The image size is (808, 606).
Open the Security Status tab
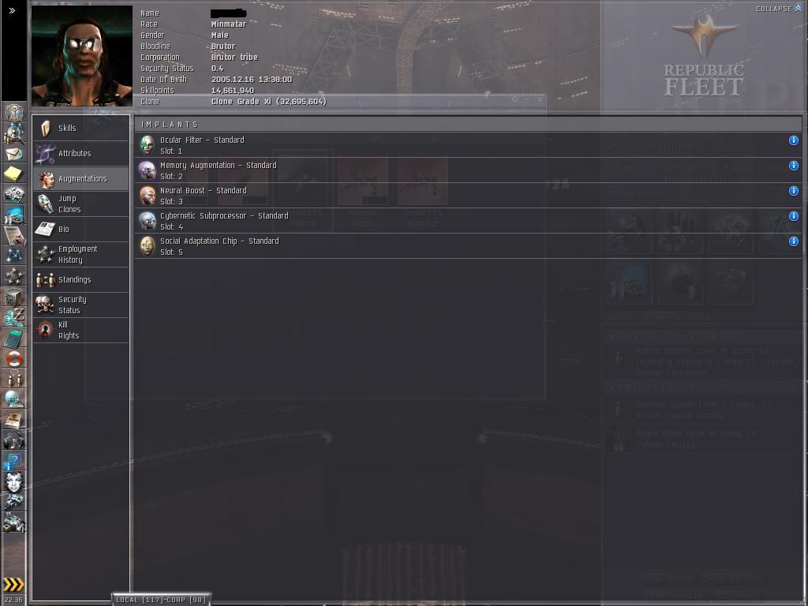tap(81, 305)
